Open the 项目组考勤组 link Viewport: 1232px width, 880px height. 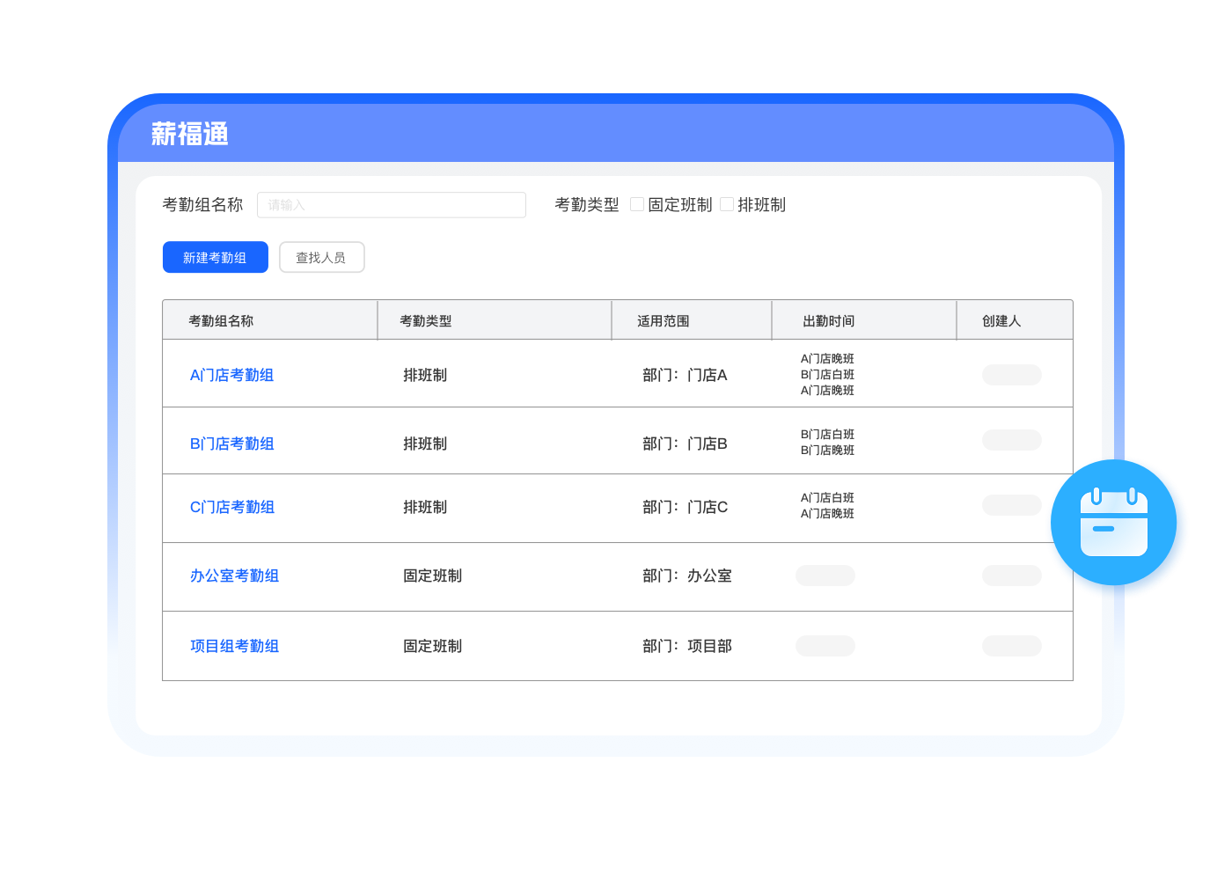[x=234, y=646]
